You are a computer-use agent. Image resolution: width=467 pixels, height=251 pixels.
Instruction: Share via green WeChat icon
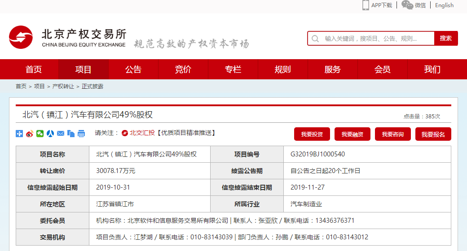pyautogui.click(x=40, y=134)
